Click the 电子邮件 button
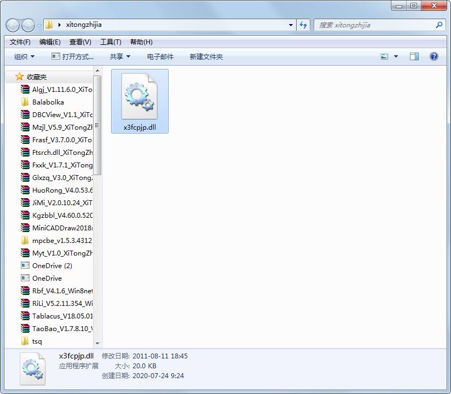 click(x=160, y=56)
